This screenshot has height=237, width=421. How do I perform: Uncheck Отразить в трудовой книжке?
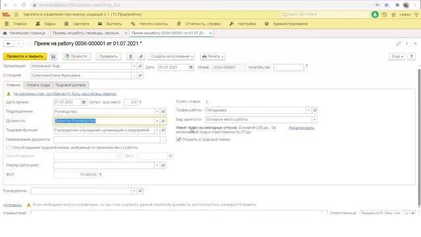(x=178, y=140)
